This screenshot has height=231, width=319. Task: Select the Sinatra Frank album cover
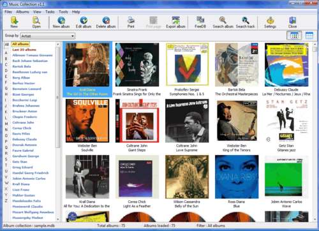point(137,65)
